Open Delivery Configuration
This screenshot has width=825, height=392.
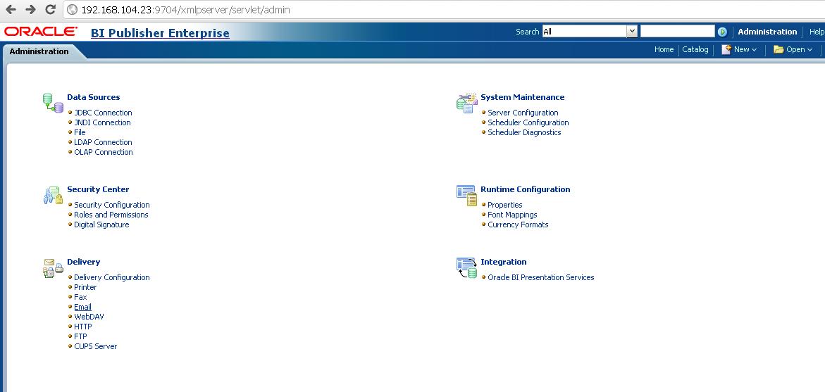click(112, 277)
